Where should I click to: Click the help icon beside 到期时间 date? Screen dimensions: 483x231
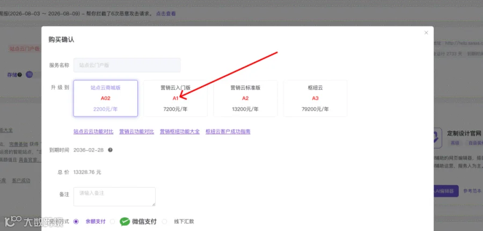point(110,150)
